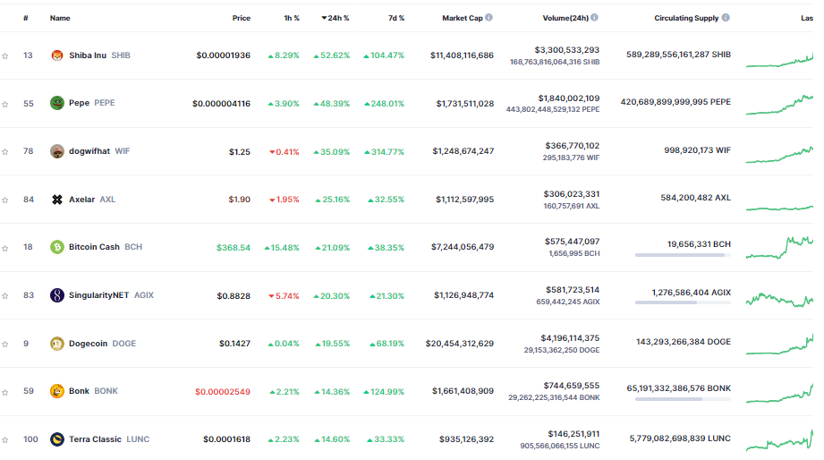Sort by Circulating Supply column header
824x460 pixels.
686,18
